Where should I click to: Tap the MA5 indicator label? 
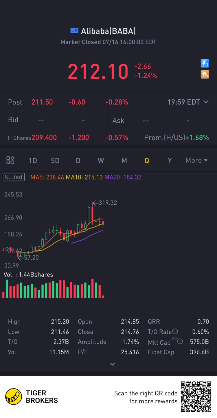47,177
